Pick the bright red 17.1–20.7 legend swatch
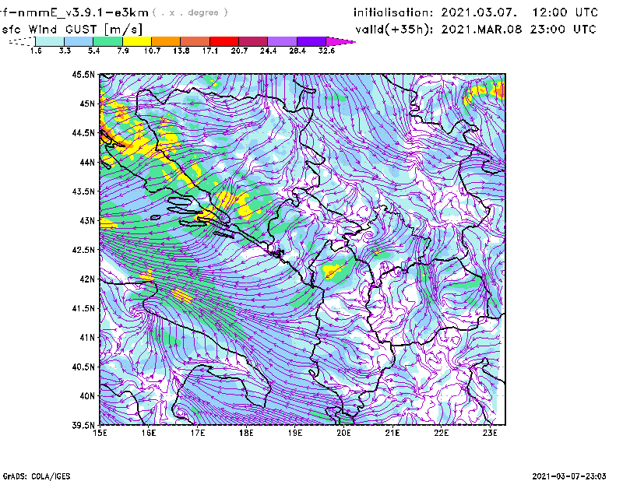623x481 pixels. pos(224,41)
